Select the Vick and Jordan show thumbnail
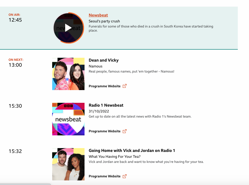Screen dimensions: 249x185 click(68, 164)
